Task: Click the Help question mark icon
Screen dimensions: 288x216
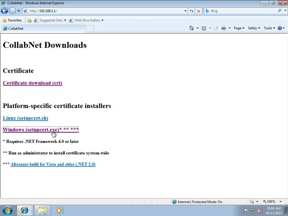Action: (x=280, y=28)
